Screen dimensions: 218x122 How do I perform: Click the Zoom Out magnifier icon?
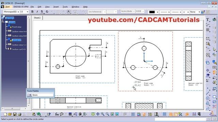[107, 114]
